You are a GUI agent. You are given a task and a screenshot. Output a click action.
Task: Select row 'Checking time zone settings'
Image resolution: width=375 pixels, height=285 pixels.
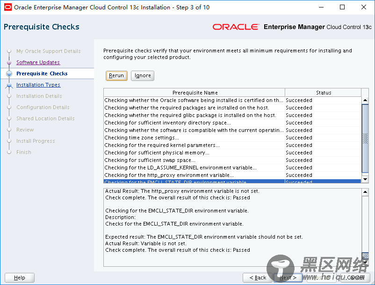(x=232, y=138)
